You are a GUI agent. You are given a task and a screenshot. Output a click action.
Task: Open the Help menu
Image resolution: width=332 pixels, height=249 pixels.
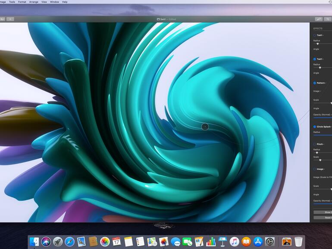tap(65, 2)
